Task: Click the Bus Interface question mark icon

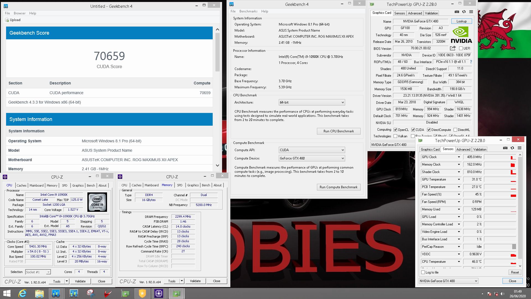Action: pos(471,62)
